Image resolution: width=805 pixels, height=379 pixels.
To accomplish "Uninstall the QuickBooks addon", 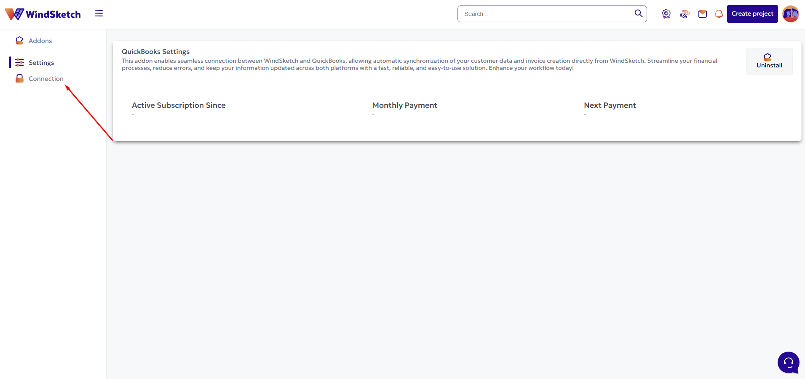I will tap(769, 61).
